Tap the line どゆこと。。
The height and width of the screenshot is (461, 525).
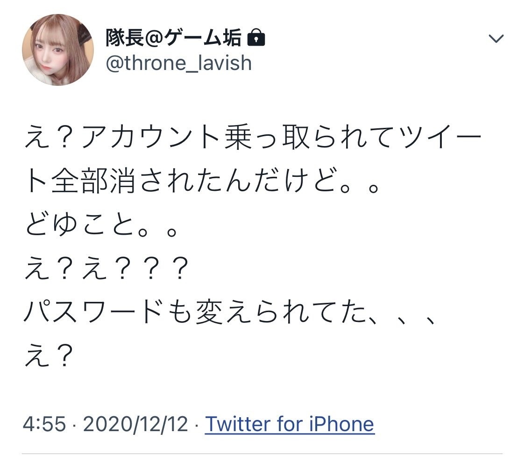click(101, 225)
